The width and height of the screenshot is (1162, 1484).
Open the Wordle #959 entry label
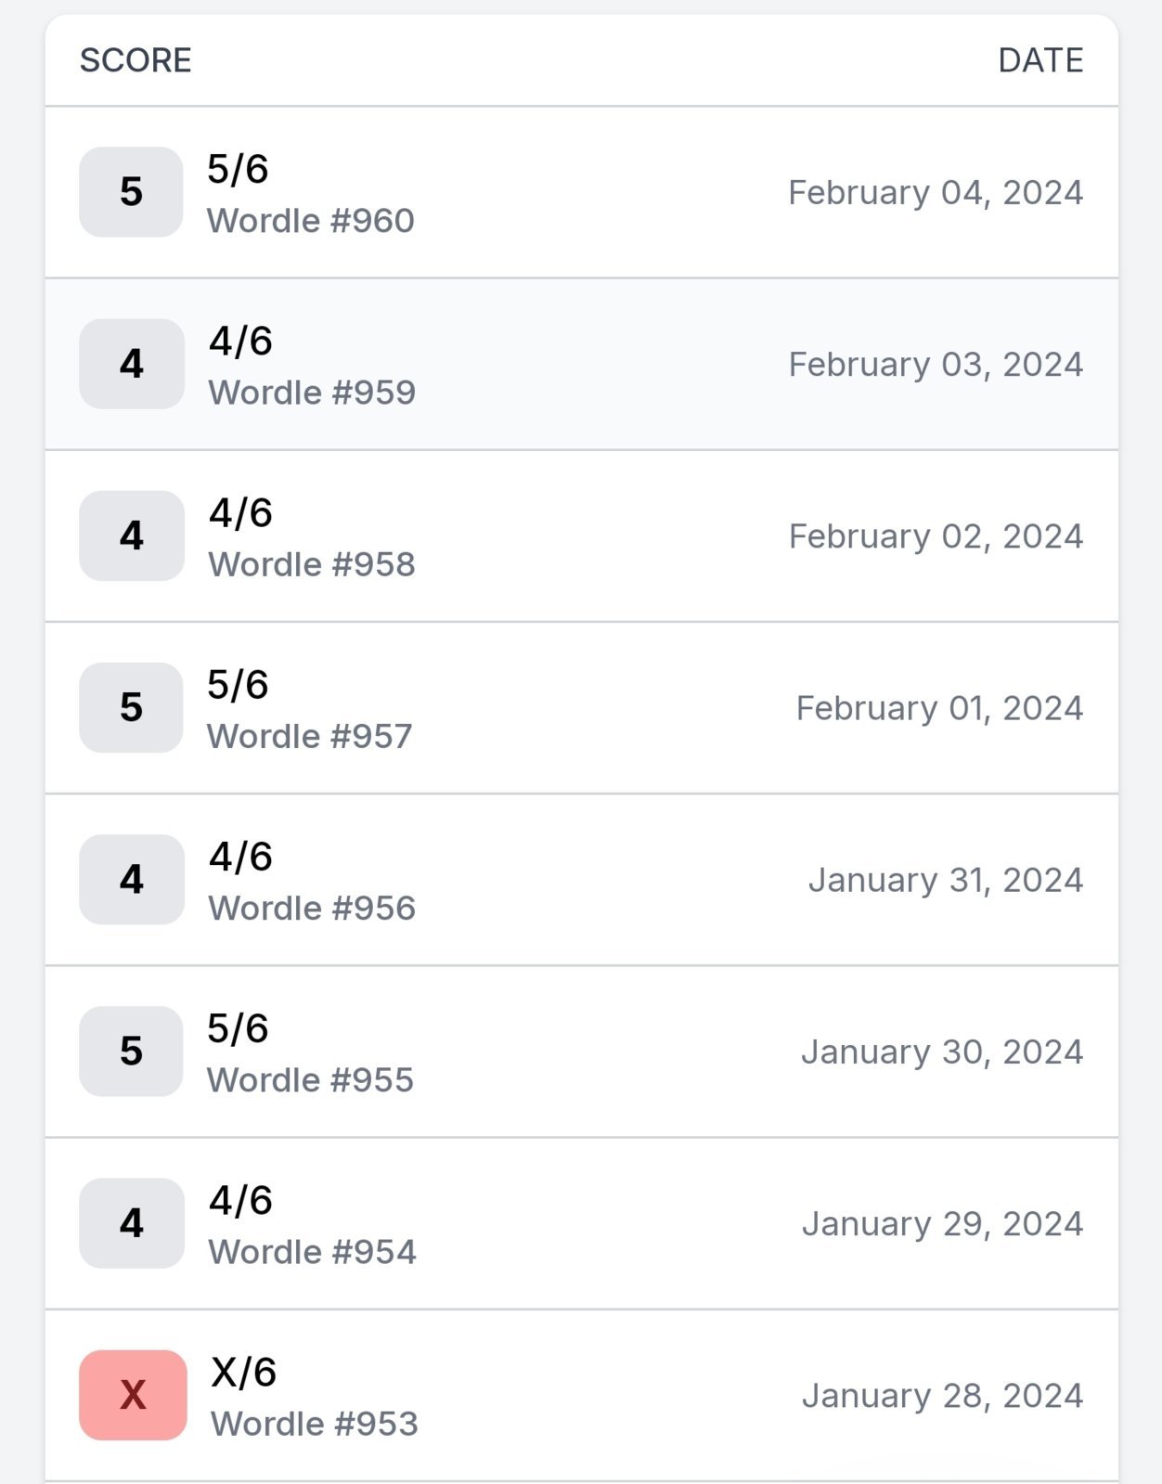click(312, 393)
